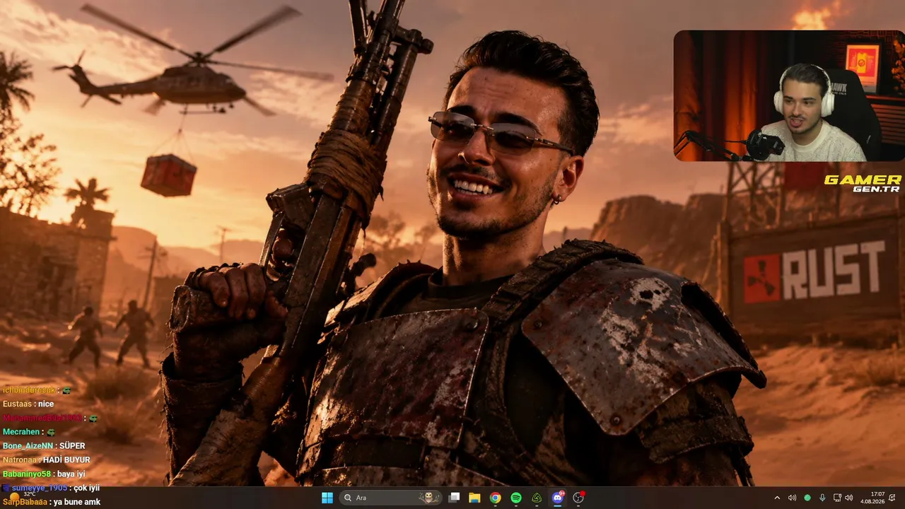905x509 pixels.
Task: Open the microphone tray icon
Action: pyautogui.click(x=822, y=498)
